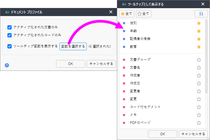
Task: Star the 文書名 variable
Action: [x=199, y=68]
